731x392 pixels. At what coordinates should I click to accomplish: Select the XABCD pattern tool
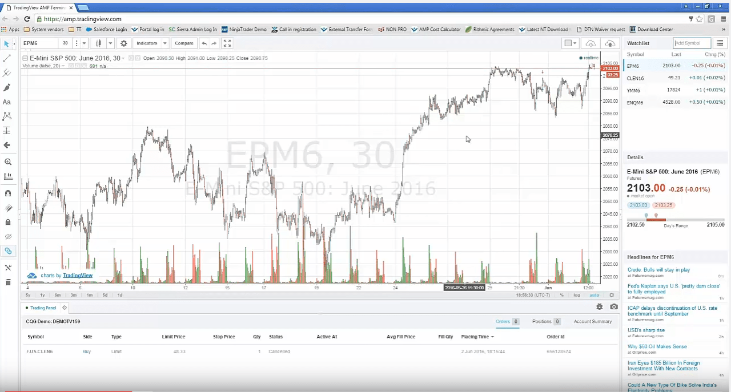(x=7, y=116)
